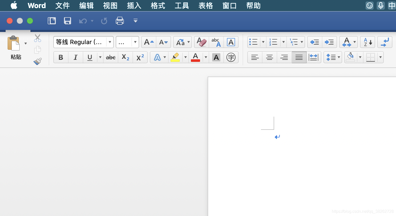Image resolution: width=396 pixels, height=216 pixels.
Task: Toggle justify alignment
Action: 299,57
